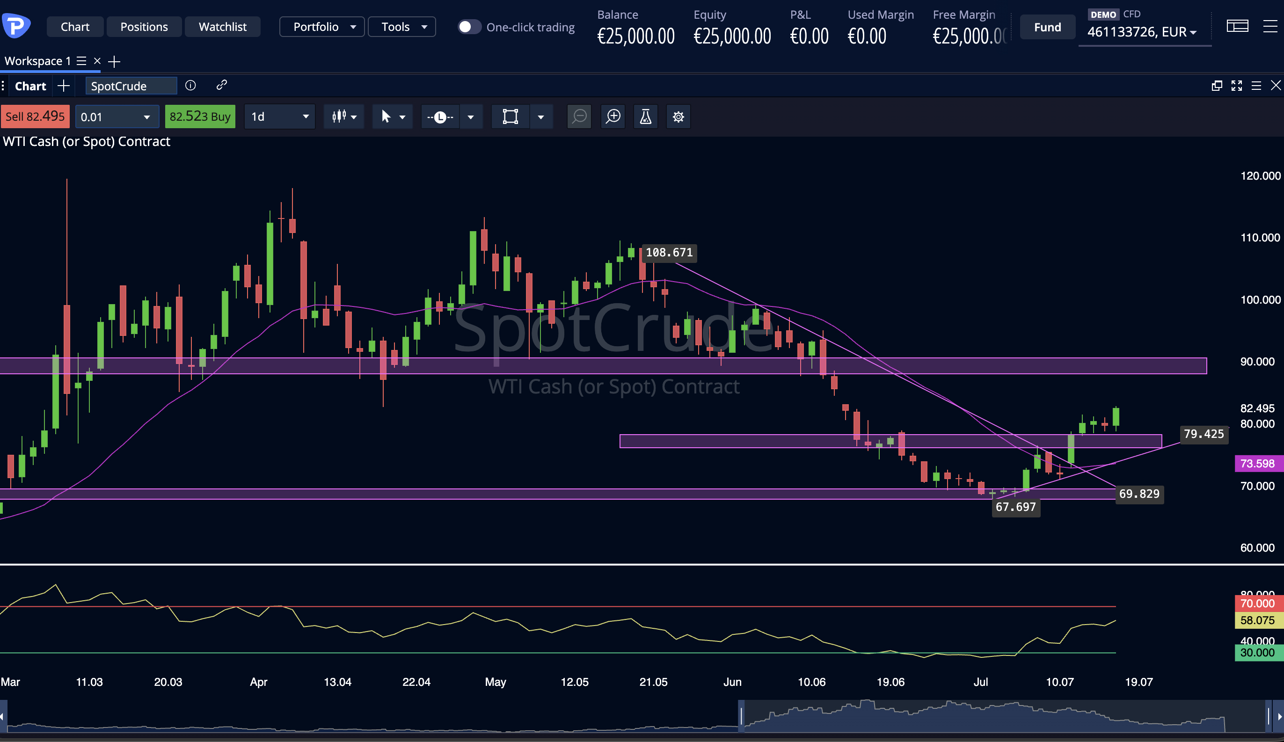
Task: Show SpotCrude instrument info
Action: tap(190, 86)
